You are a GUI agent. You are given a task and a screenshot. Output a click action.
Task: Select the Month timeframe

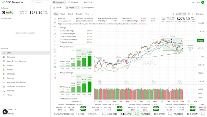[x=71, y=14]
